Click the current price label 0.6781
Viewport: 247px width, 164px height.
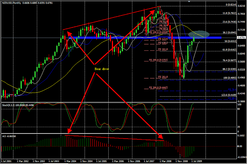241,37
